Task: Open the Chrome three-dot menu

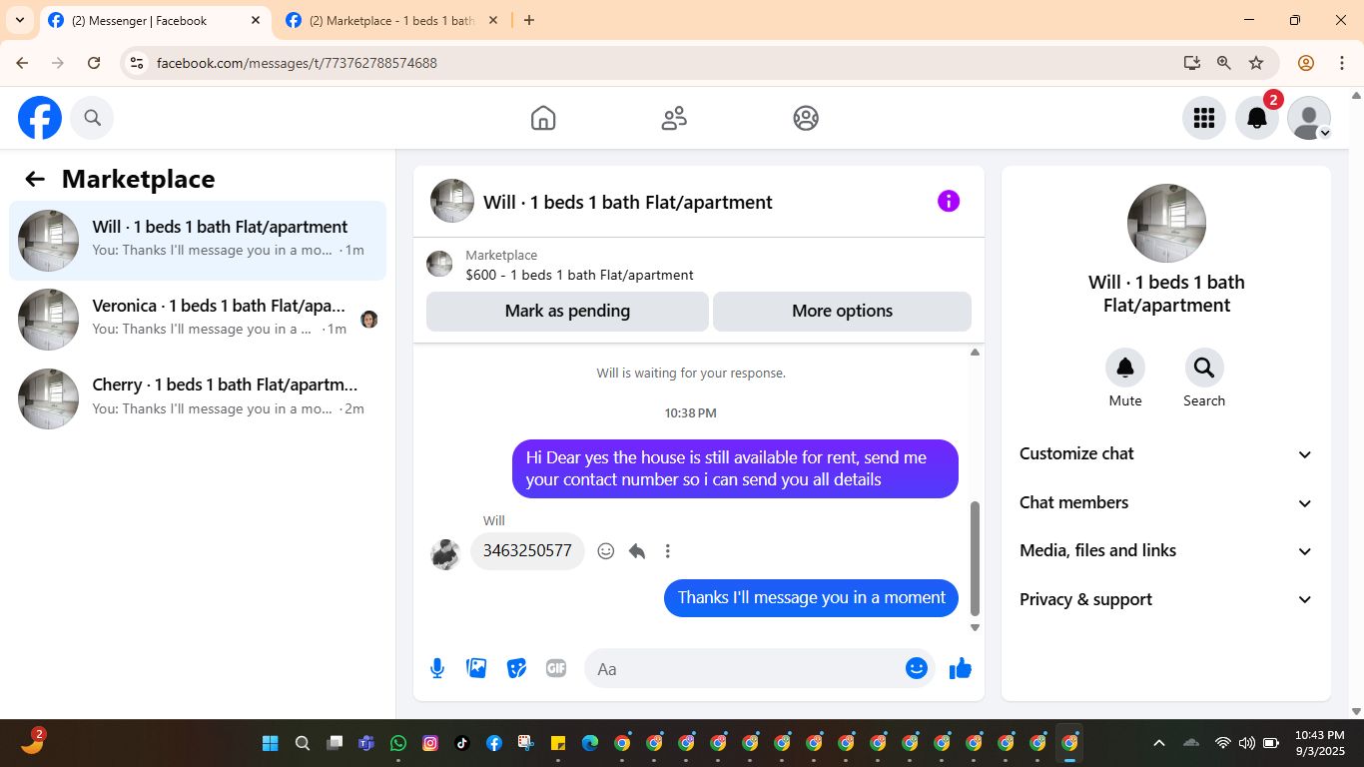Action: click(x=1342, y=63)
